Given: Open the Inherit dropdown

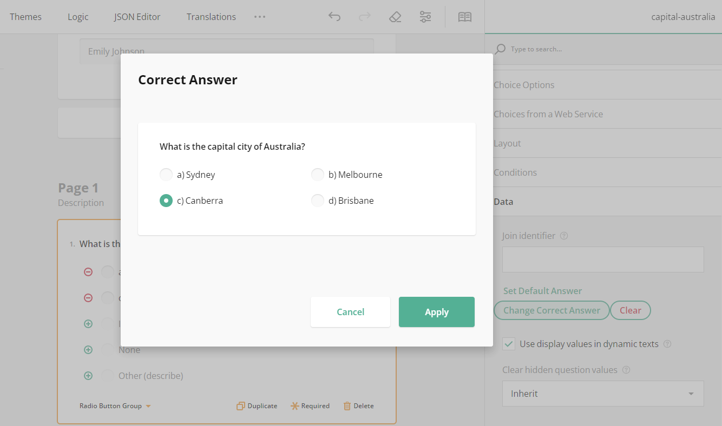Looking at the screenshot, I should tap(602, 394).
